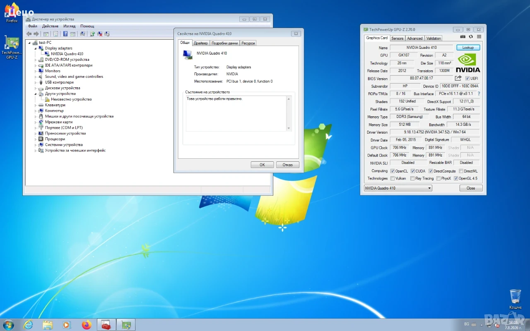The width and height of the screenshot is (530, 331).
Task: Click device status scrollbar down arrow
Action: (x=289, y=128)
